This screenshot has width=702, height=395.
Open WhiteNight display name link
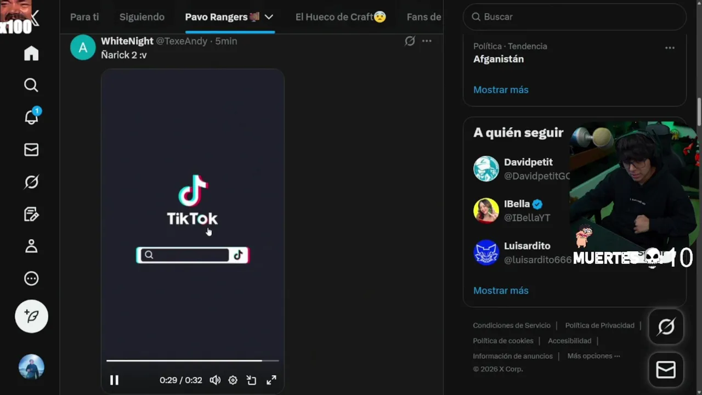127,41
